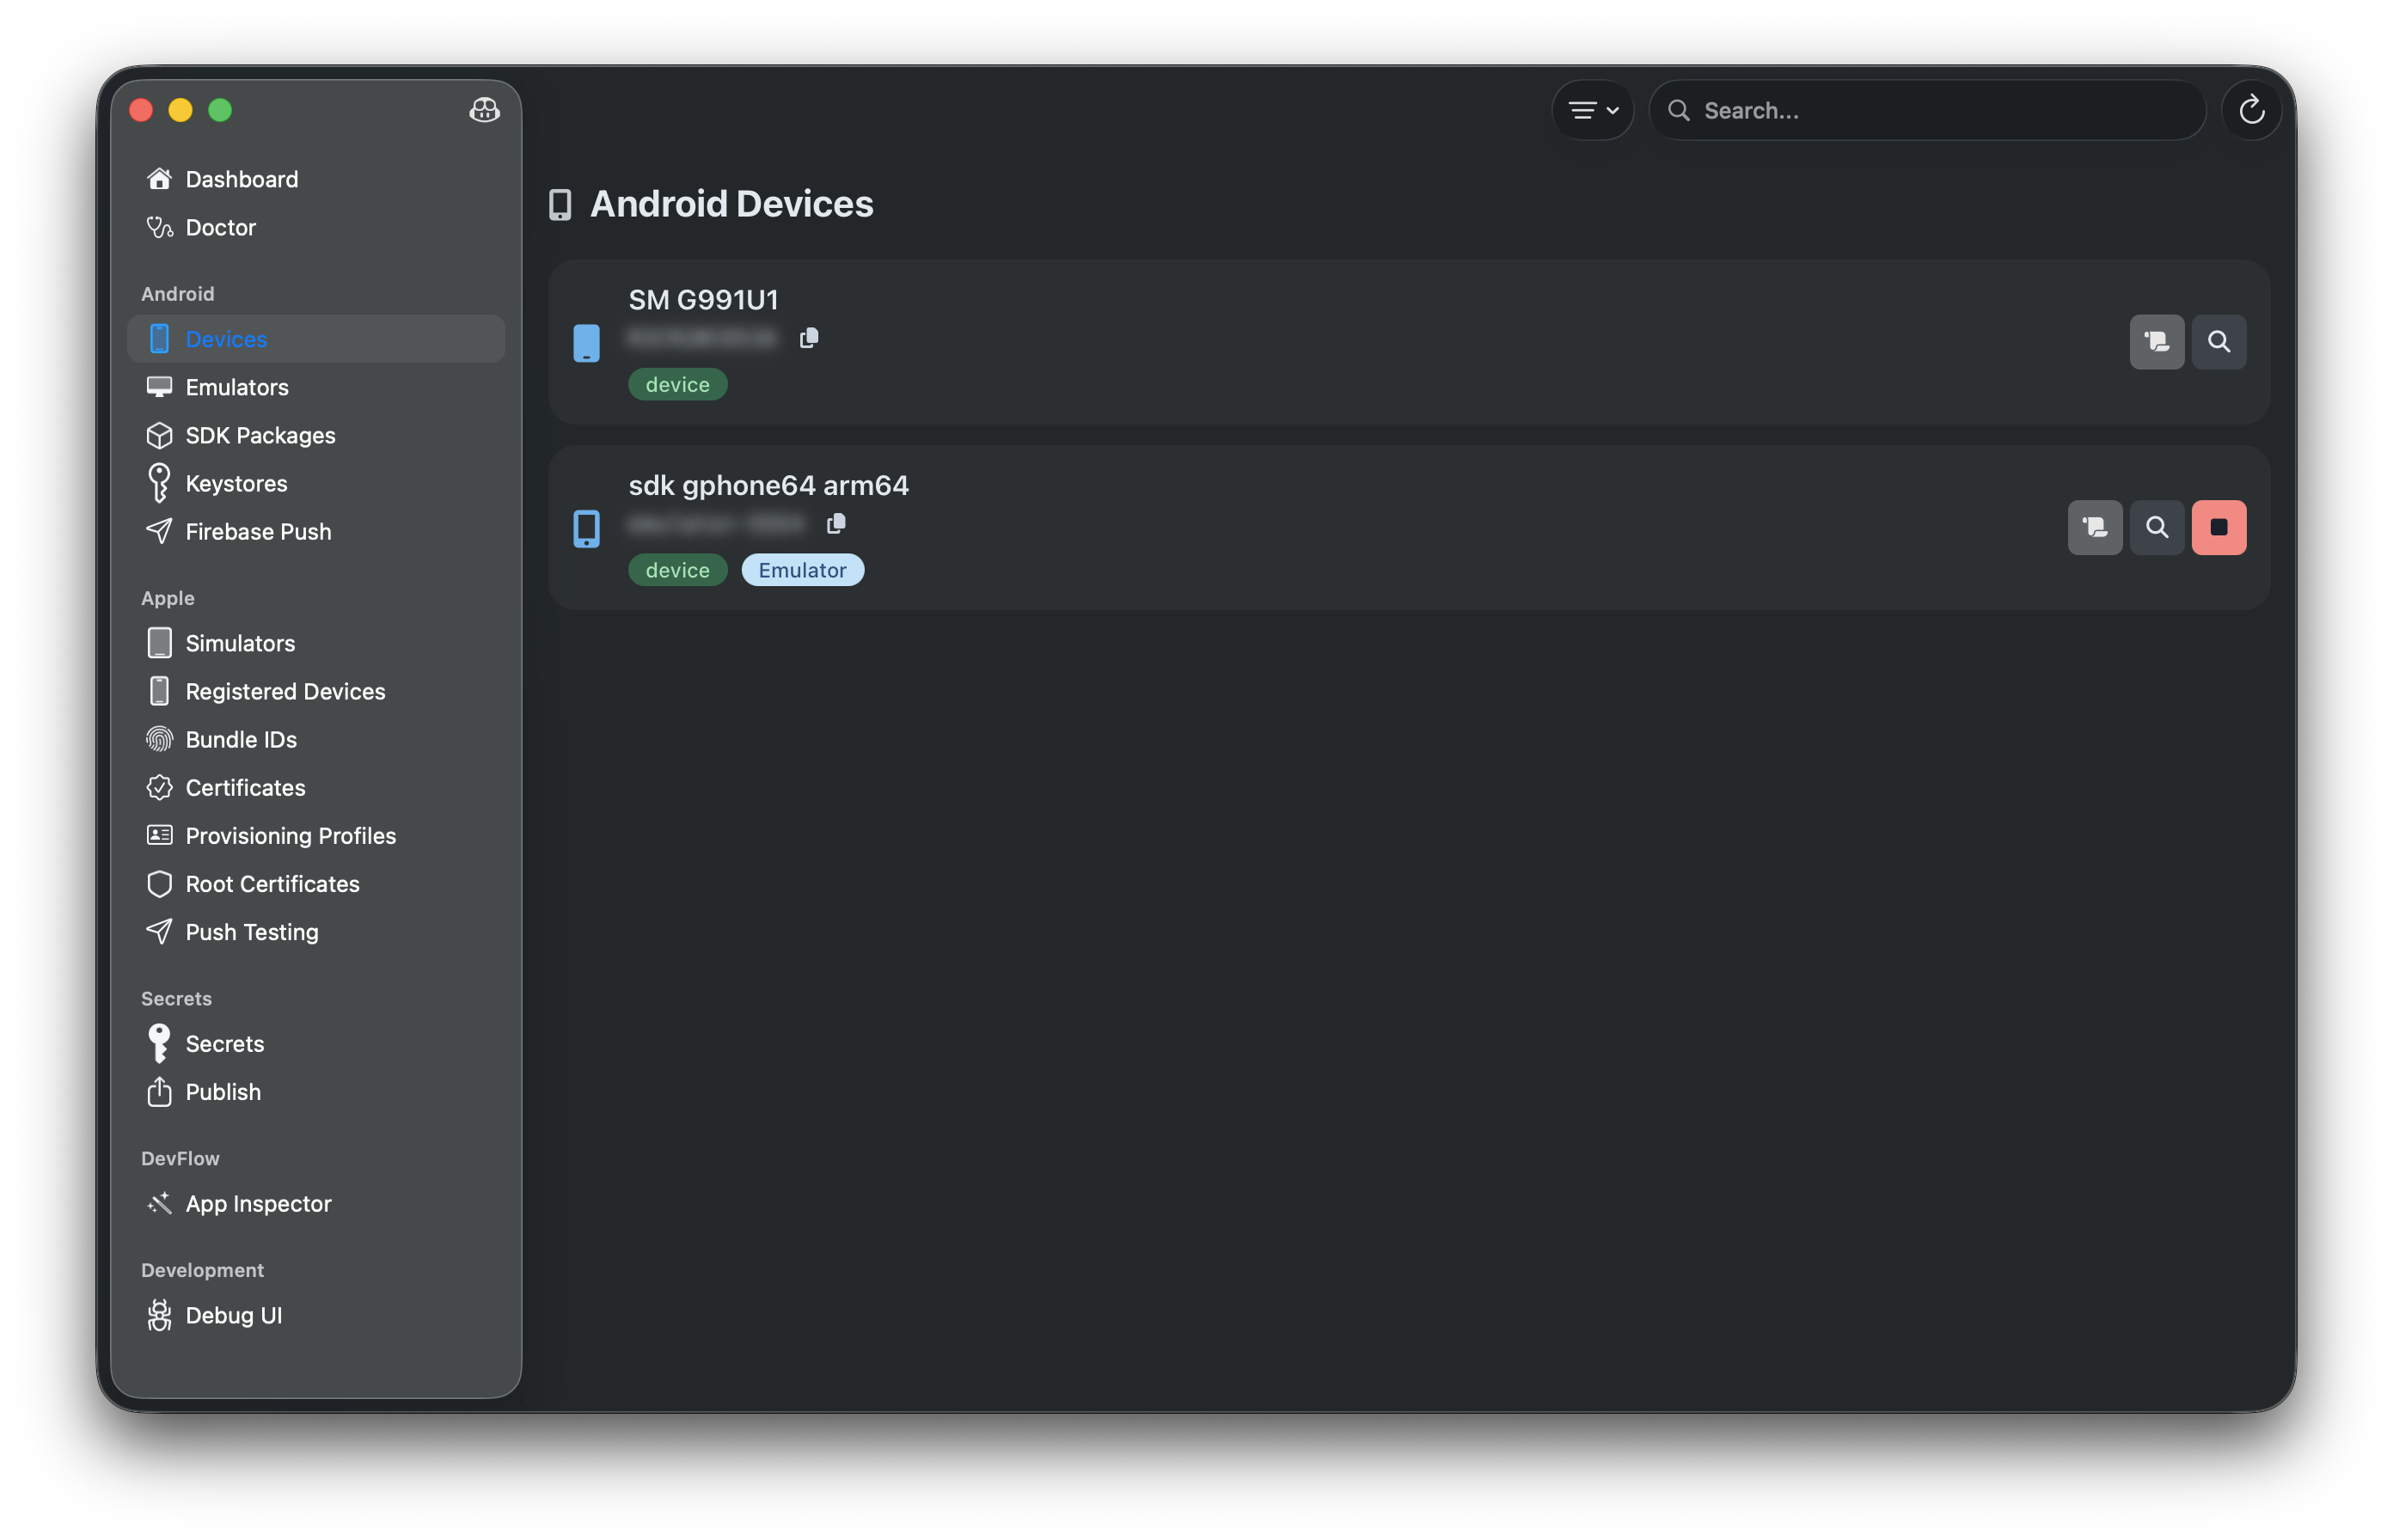Click the cloud icon atop the sidebar

tap(484, 111)
